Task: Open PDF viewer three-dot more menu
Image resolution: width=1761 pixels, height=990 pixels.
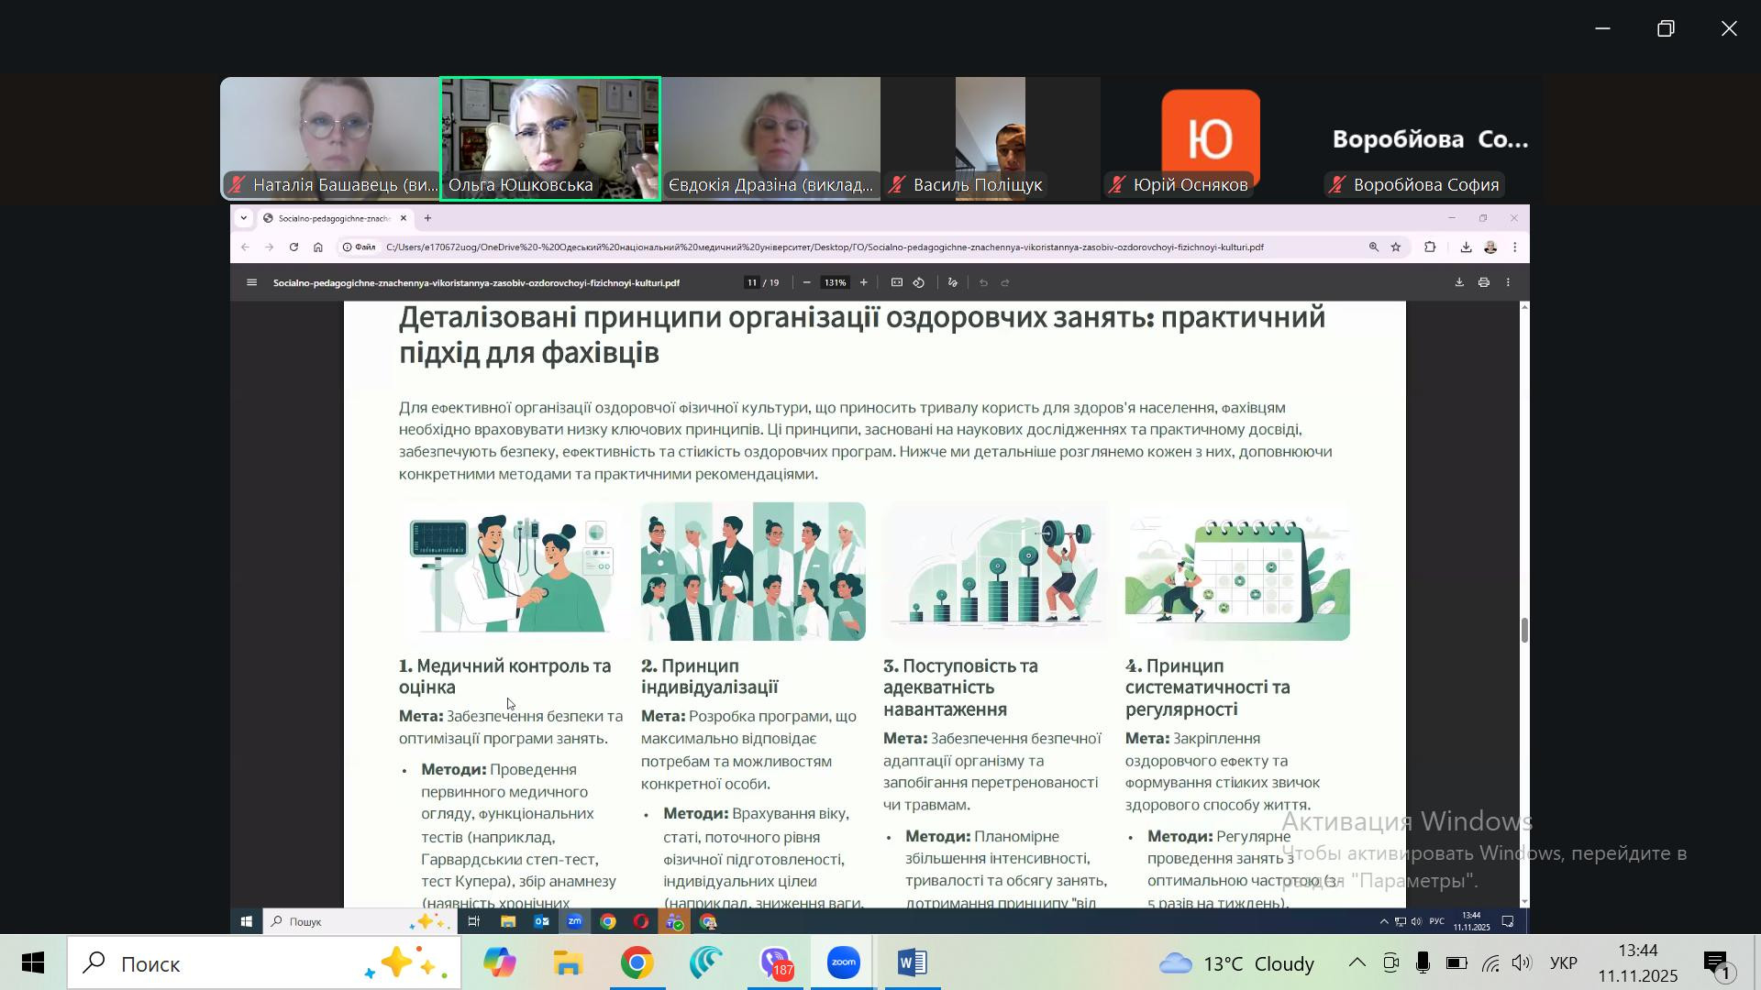Action: coord(1508,283)
